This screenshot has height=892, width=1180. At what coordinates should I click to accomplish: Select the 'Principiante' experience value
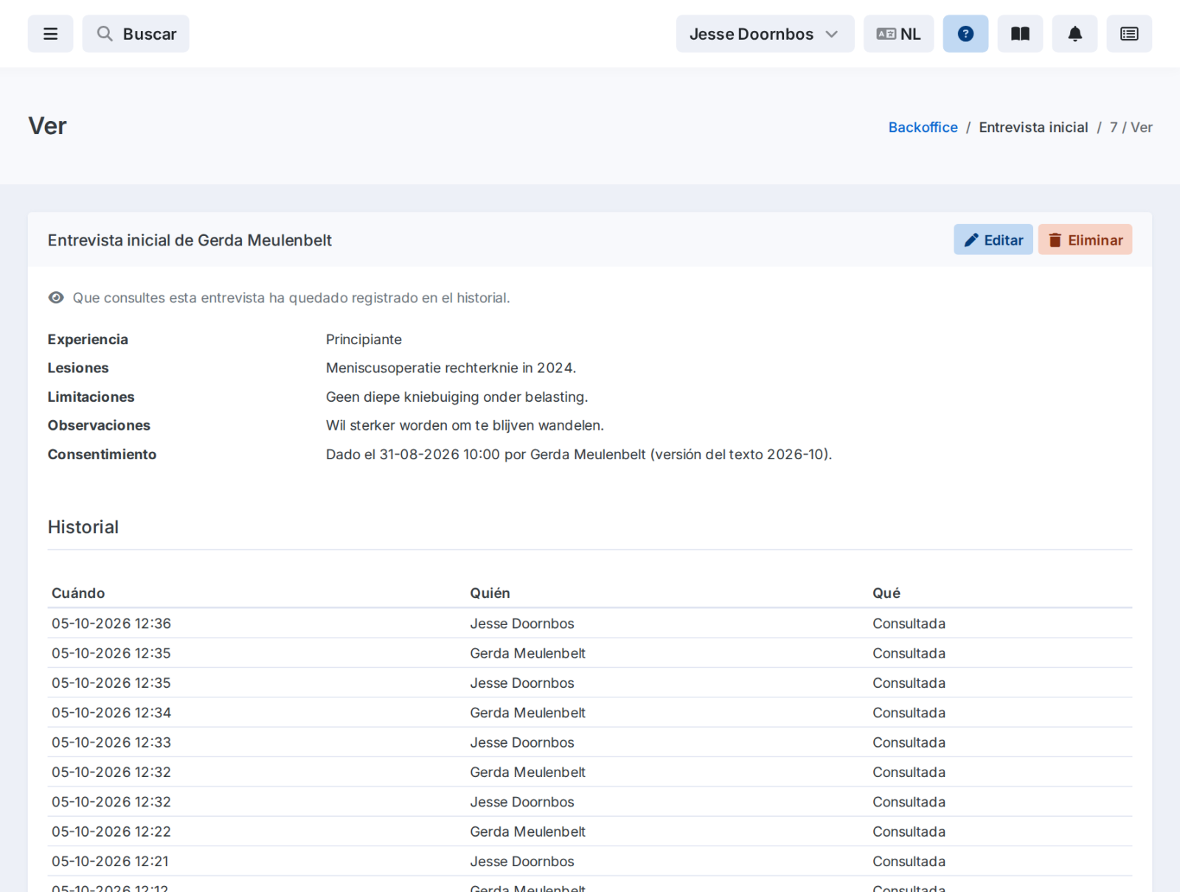pos(364,340)
